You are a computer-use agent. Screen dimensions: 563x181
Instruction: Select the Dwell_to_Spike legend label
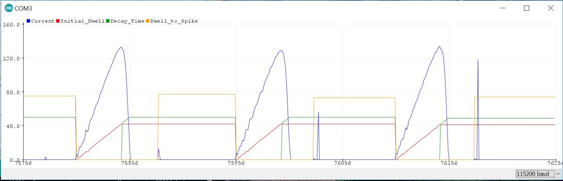point(174,21)
